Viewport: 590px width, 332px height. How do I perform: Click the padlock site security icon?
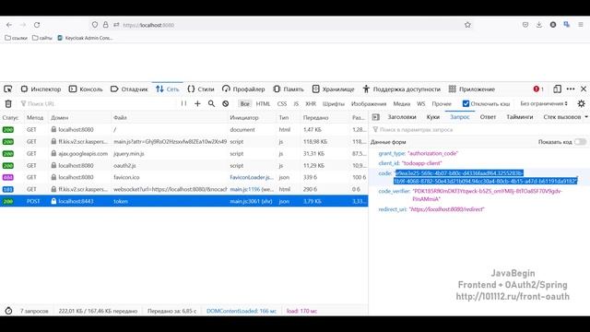click(106, 25)
